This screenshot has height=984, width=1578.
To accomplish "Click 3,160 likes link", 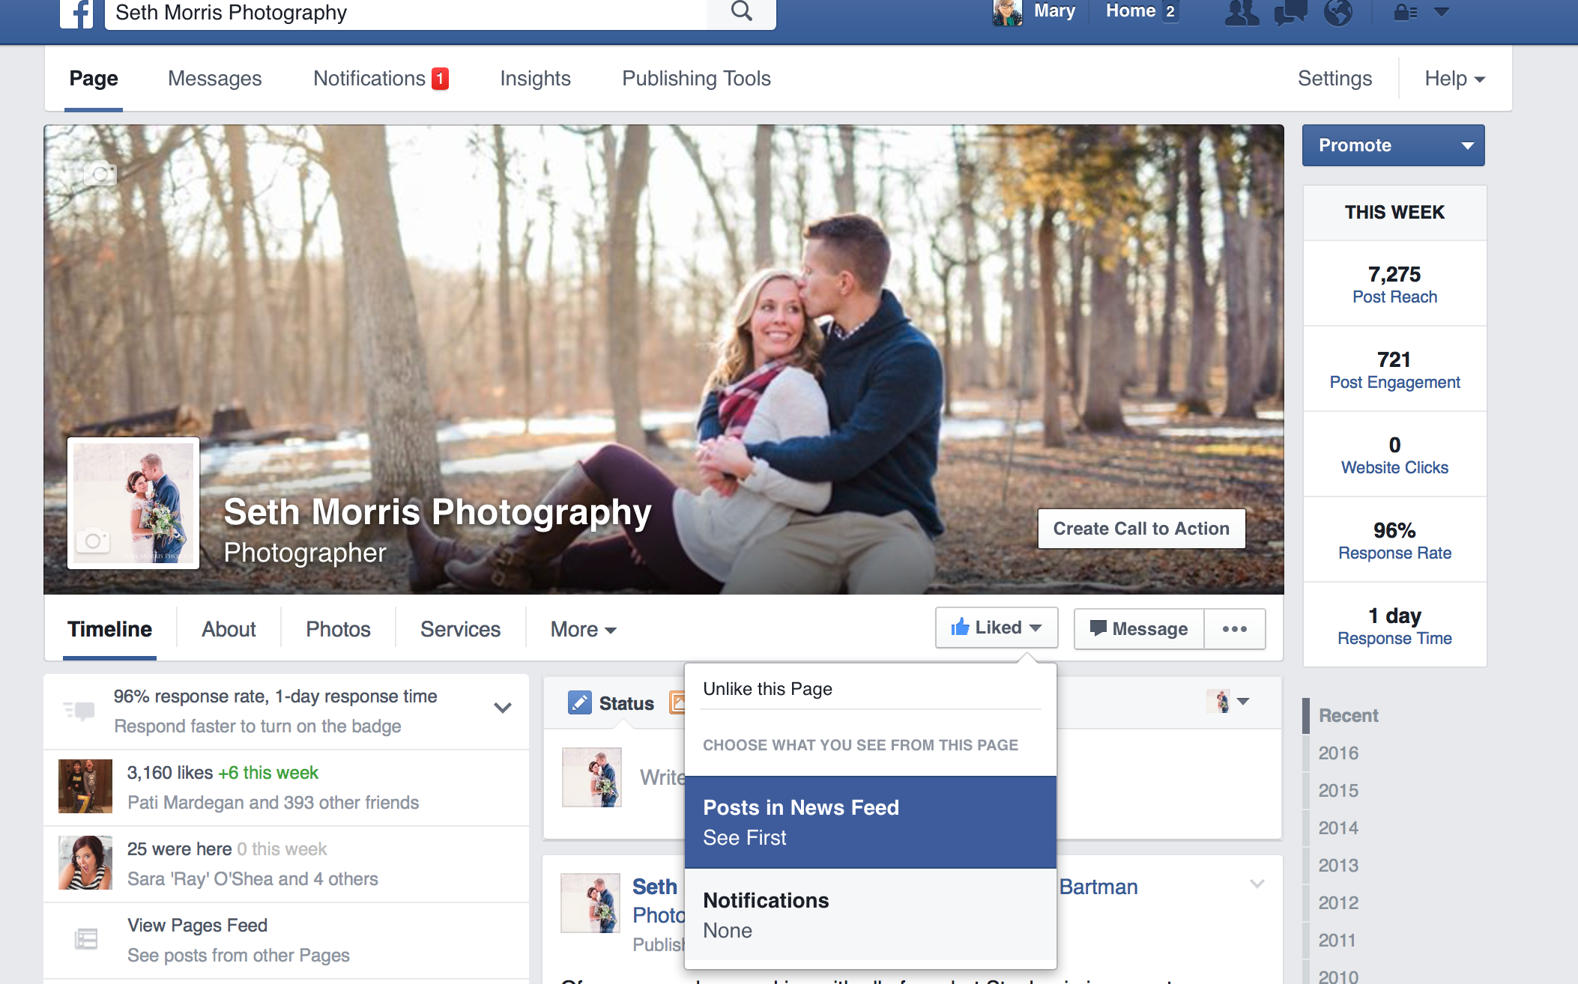I will [170, 773].
